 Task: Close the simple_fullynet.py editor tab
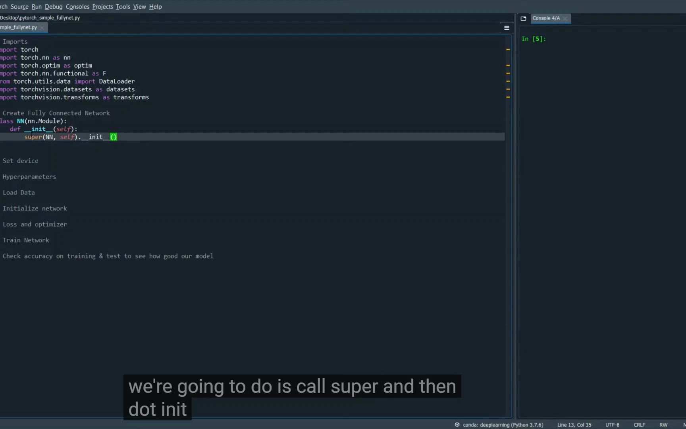coord(42,27)
